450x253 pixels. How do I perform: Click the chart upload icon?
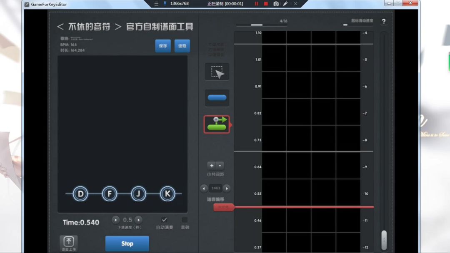point(69,242)
